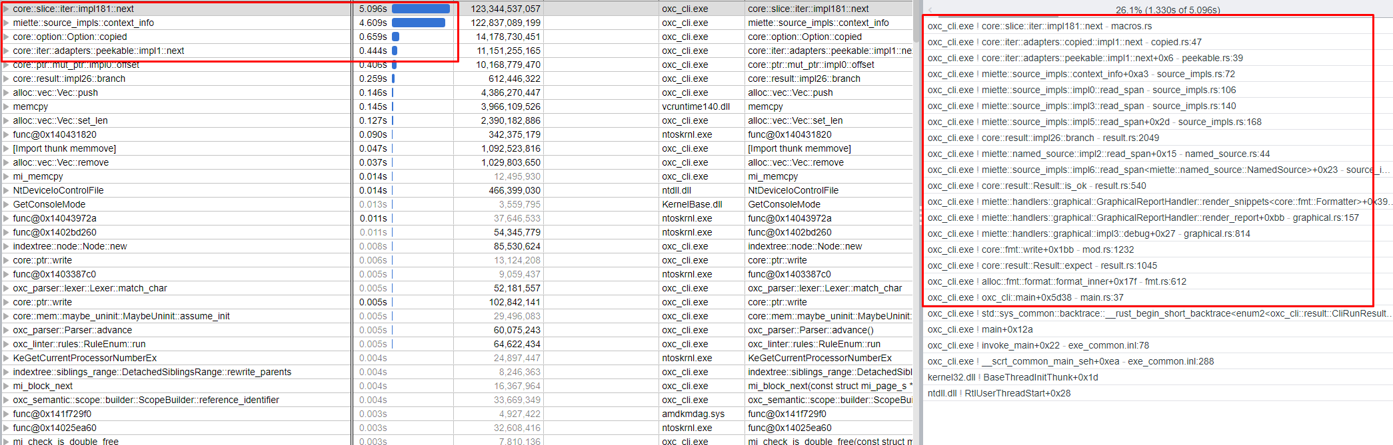Screen dimensions: 1393x445
Task: Click the blue CPU bar next to 5.096s
Action: coord(421,9)
